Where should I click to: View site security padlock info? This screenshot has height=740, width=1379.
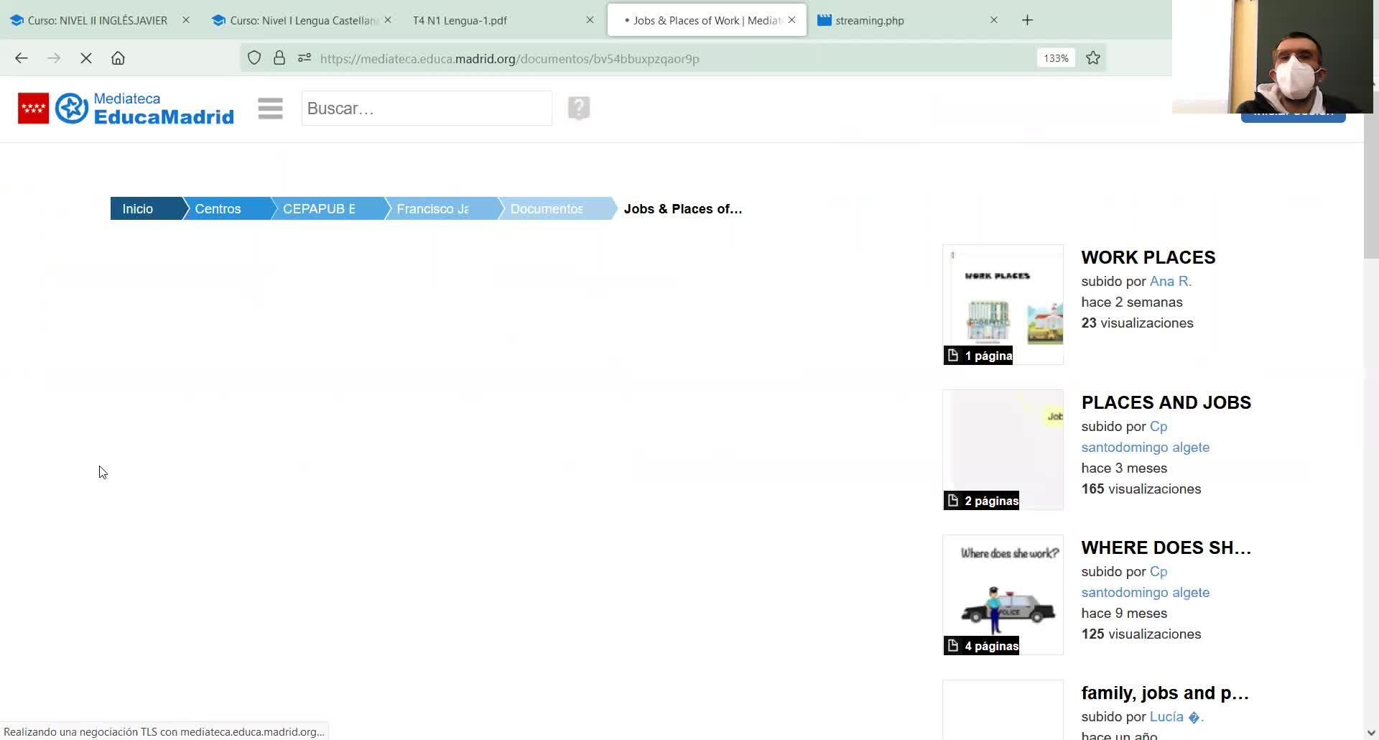pyautogui.click(x=279, y=58)
